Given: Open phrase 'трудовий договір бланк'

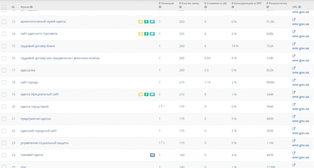Looking at the screenshot, I should tap(38, 46).
